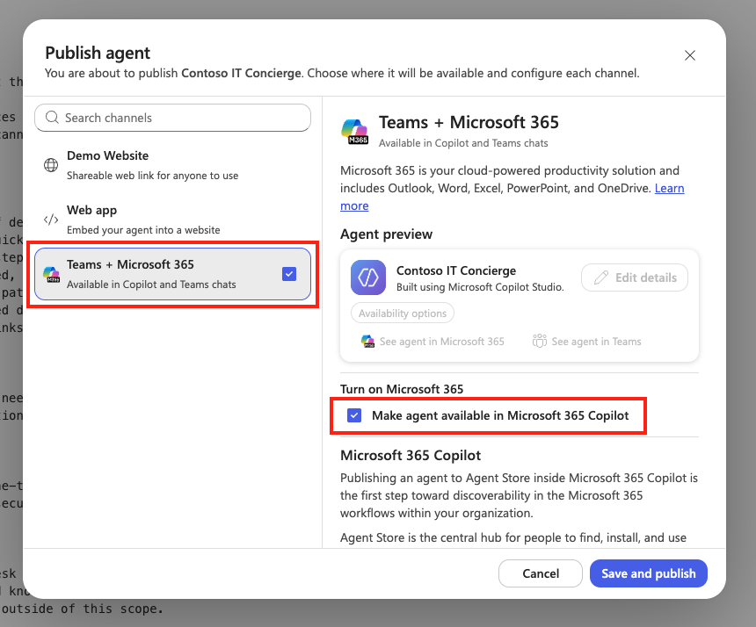Uncheck the Teams + Microsoft 365 channel checkbox

click(289, 274)
